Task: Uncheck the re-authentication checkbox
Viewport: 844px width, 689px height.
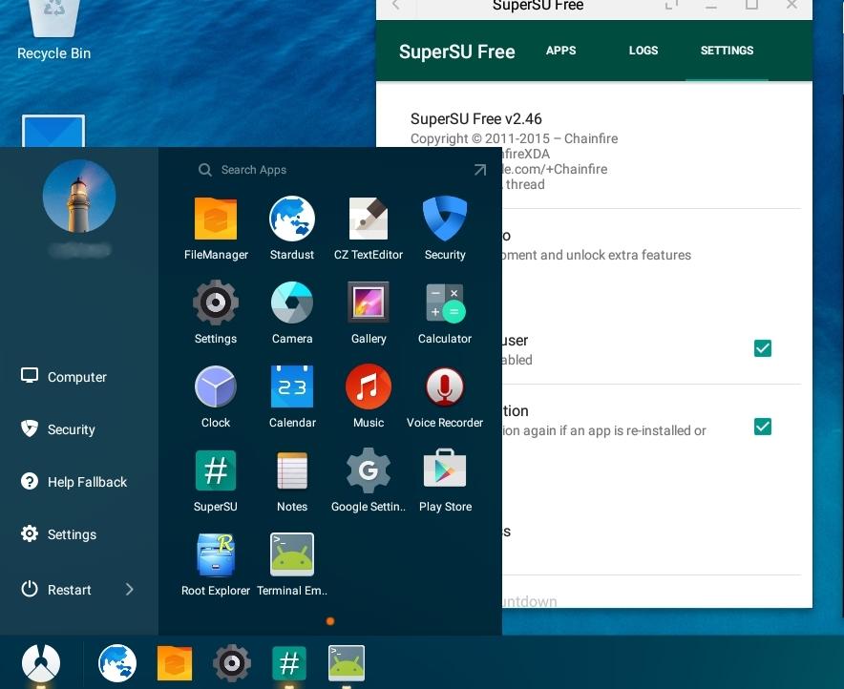Action: [762, 427]
